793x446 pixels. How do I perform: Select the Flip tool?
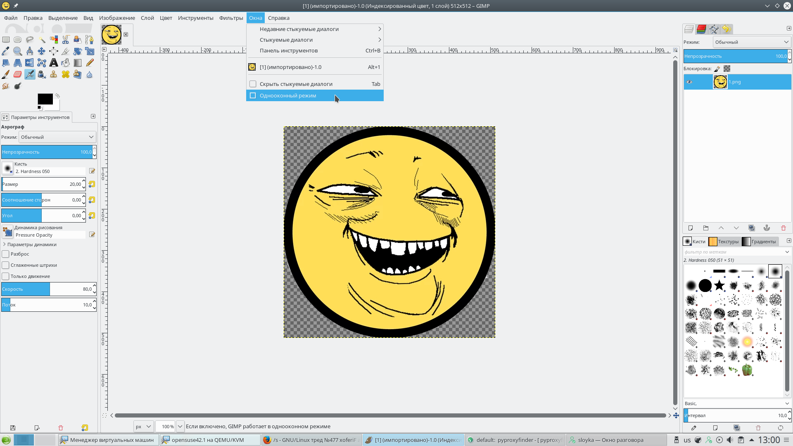click(30, 63)
